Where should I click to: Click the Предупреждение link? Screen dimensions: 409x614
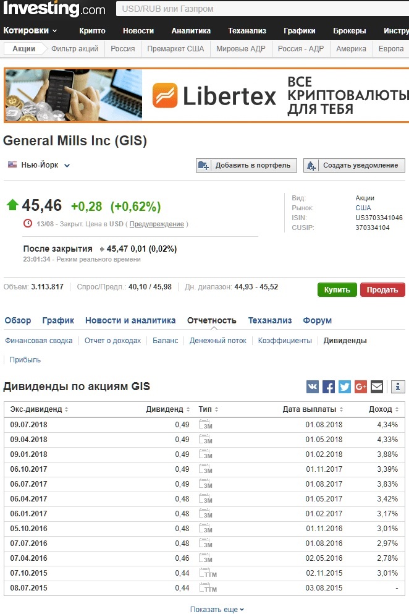tap(156, 224)
